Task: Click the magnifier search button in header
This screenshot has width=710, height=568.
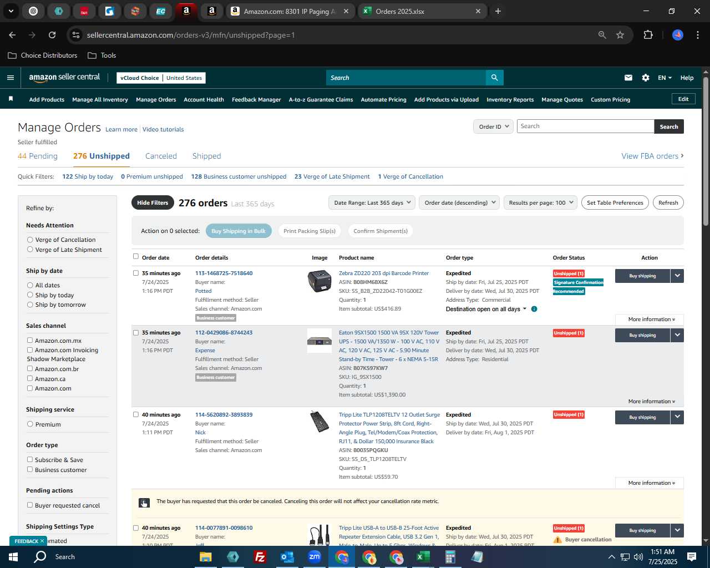Action: [x=494, y=78]
